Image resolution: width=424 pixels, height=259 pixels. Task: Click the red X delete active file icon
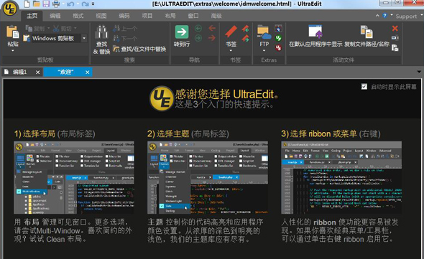395,28
